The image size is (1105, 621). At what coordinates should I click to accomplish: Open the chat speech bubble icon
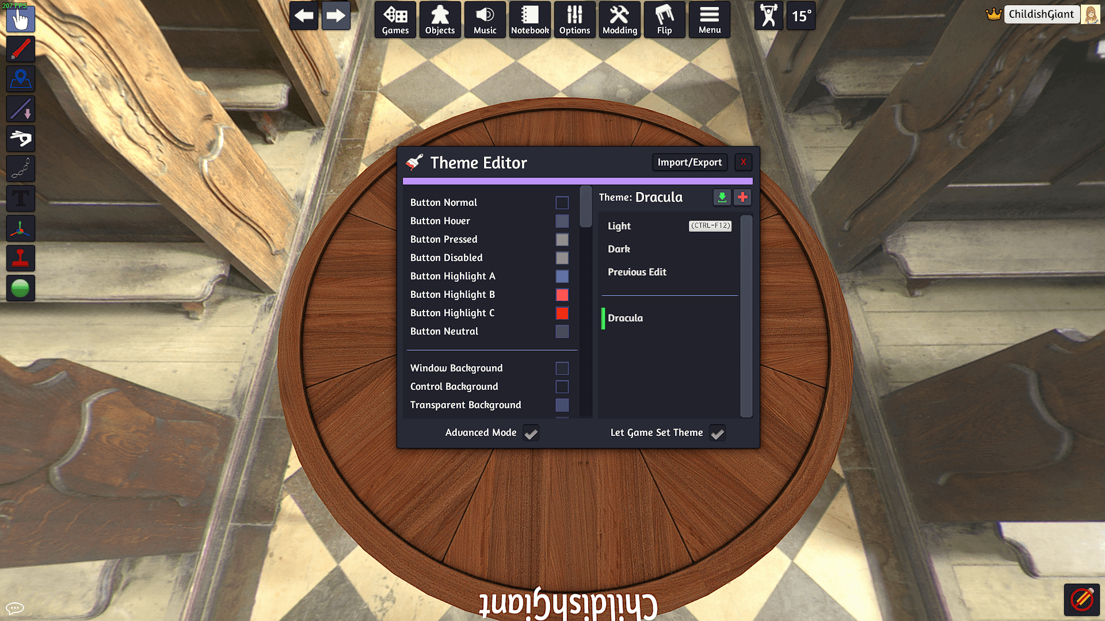15,608
